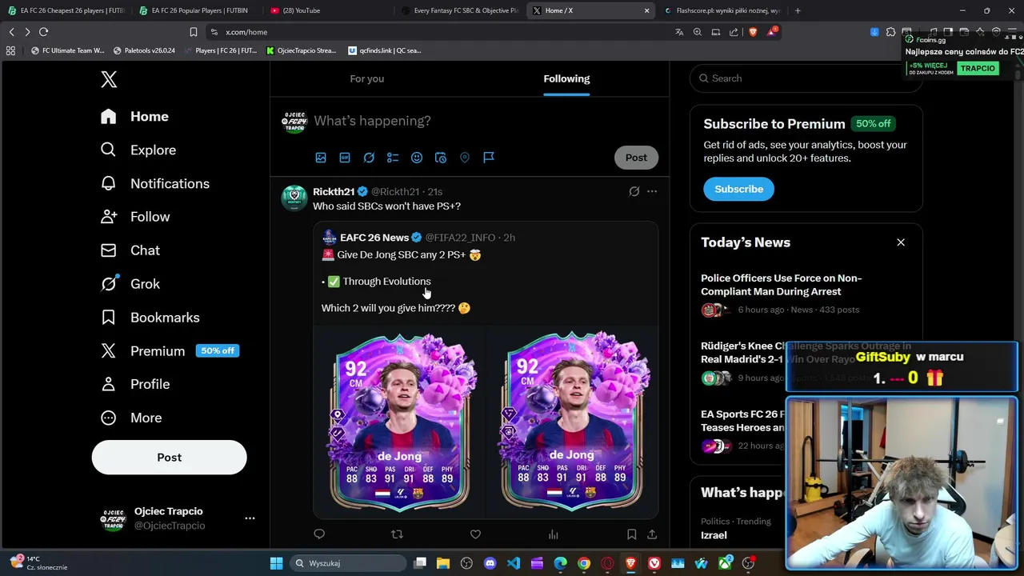This screenshot has height=576, width=1024.
Task: Bookmark this page in address bar
Action: (193, 32)
